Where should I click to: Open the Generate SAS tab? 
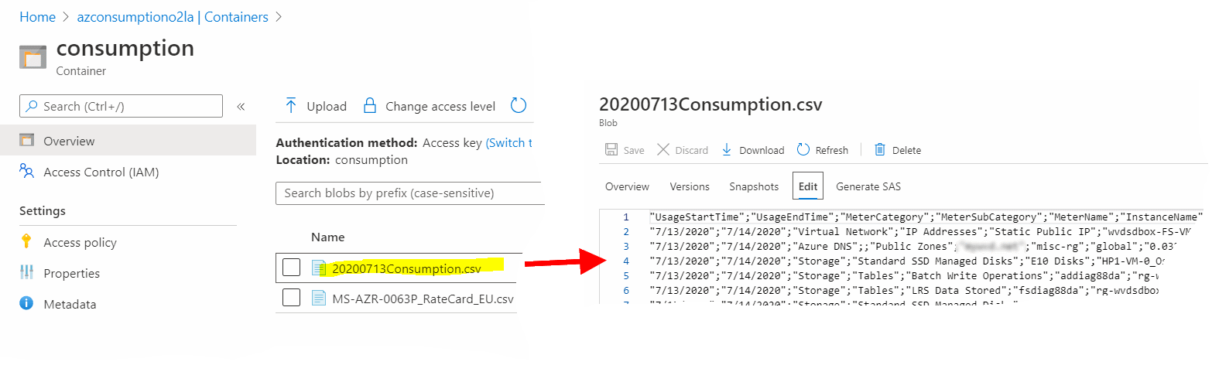(868, 186)
